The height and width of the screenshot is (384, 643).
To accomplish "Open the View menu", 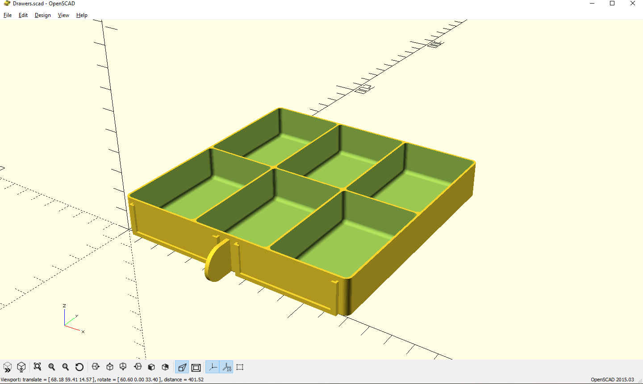I will [x=63, y=15].
